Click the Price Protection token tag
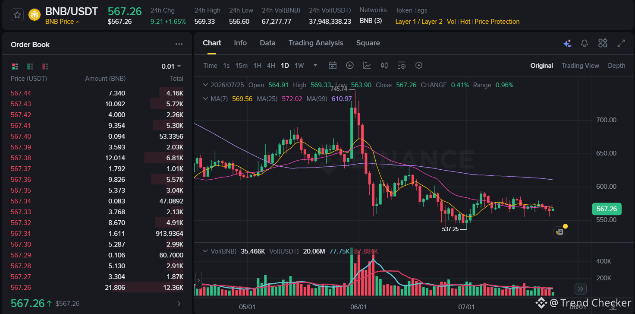Screen dimensions: 635x314 tap(497, 21)
